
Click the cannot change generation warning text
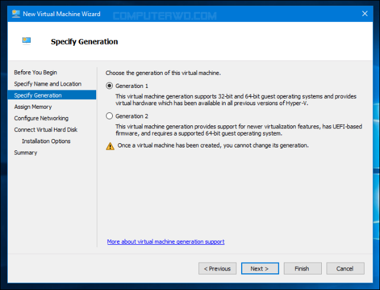(x=213, y=146)
